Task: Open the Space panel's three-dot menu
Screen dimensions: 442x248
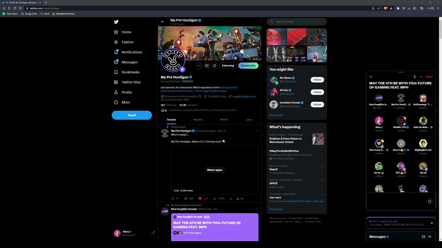Action: click(x=421, y=76)
